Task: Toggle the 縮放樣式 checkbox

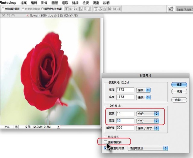Action: tap(105, 137)
